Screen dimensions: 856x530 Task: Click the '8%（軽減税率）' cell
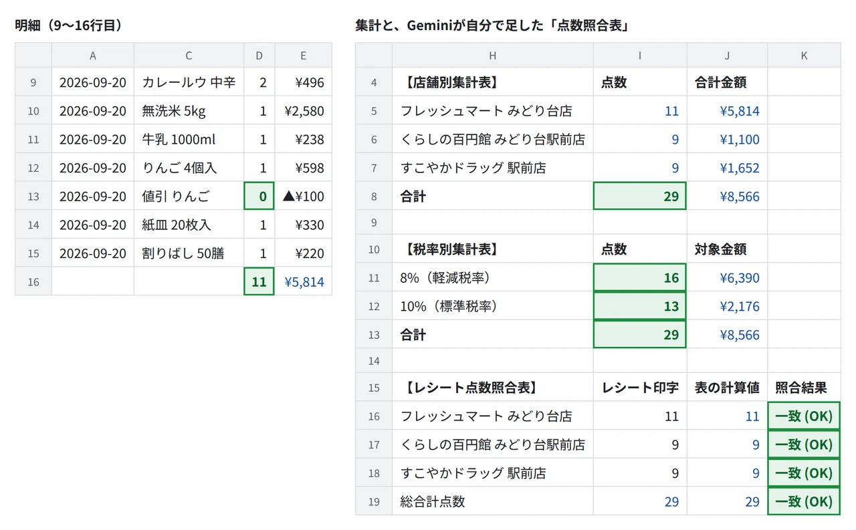492,277
